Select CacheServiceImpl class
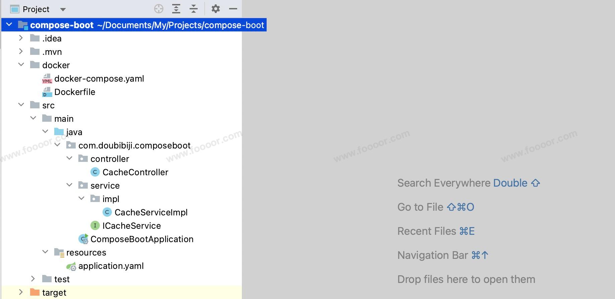This screenshot has height=299, width=615. [151, 212]
